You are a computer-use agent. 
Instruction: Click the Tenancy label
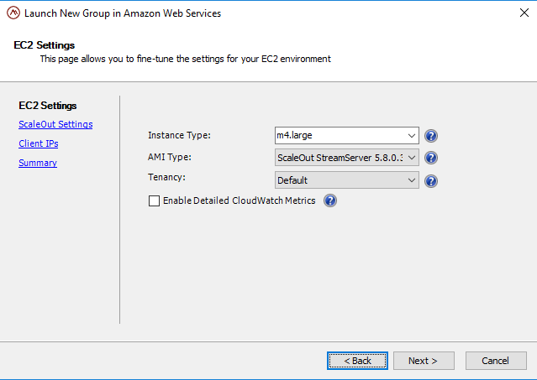[x=166, y=177]
